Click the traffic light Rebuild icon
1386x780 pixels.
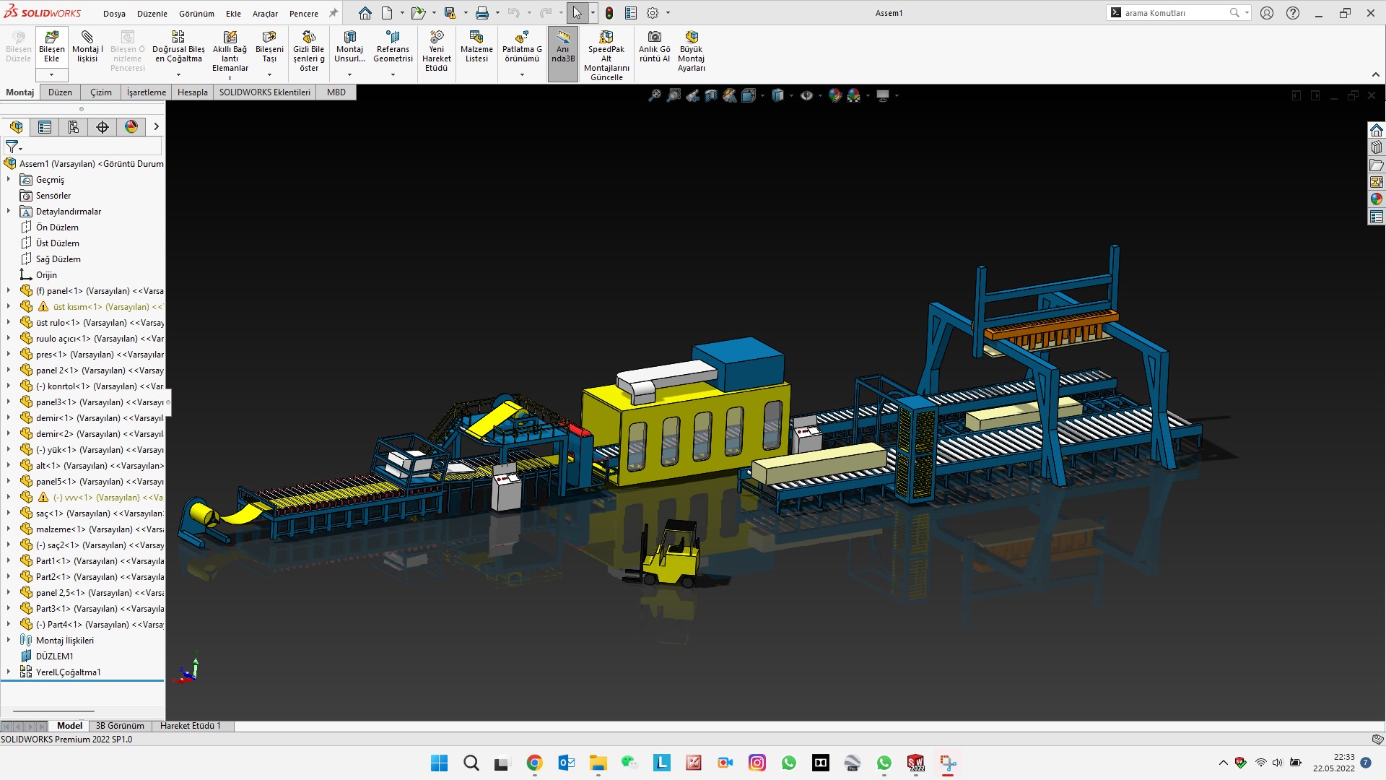609,13
